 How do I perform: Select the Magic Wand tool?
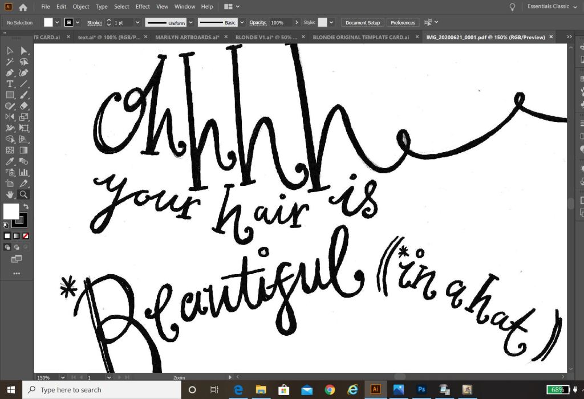[10, 62]
